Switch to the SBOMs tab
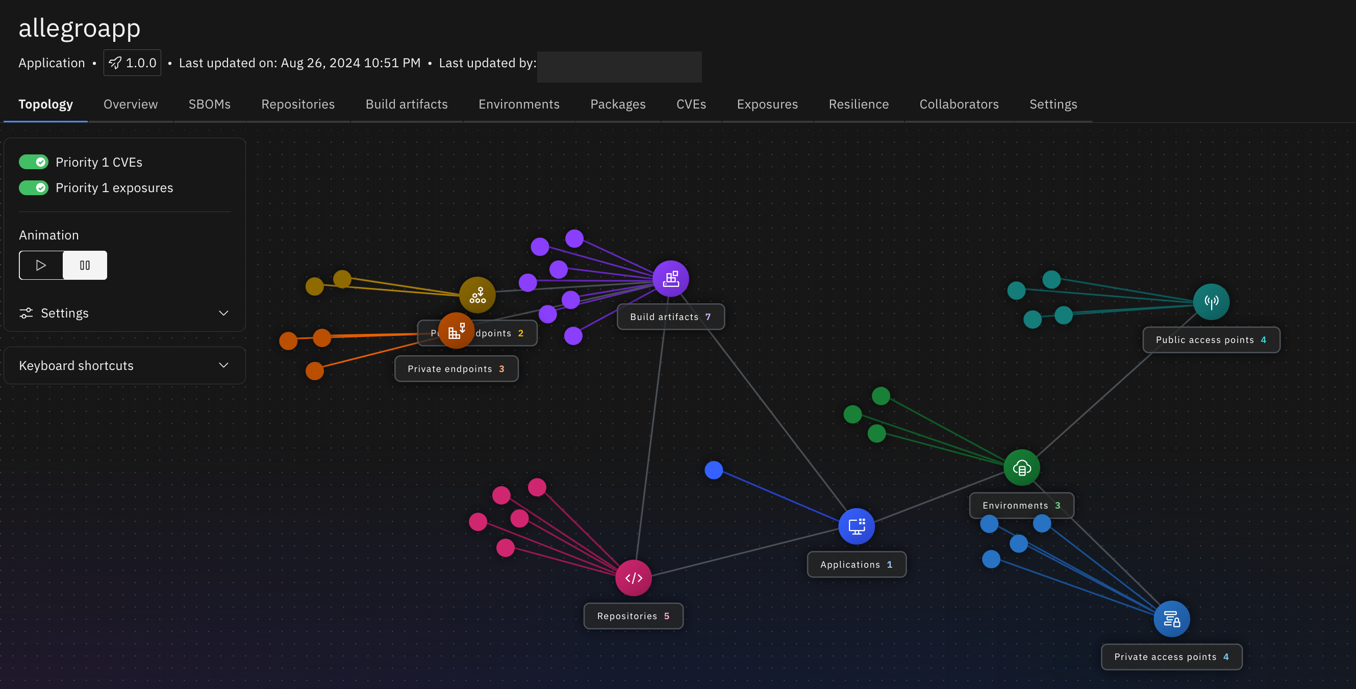 click(210, 104)
